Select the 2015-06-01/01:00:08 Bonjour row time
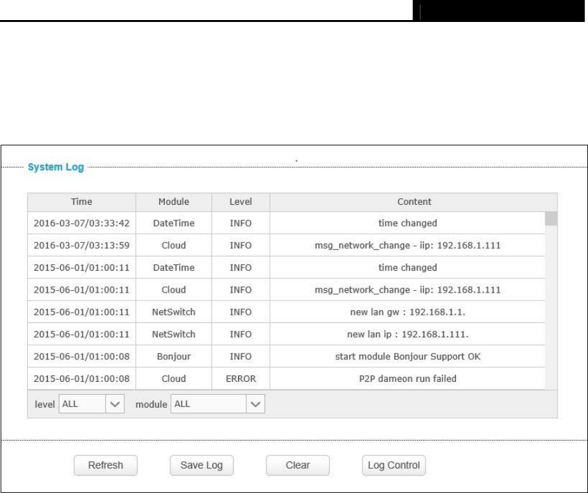 pyautogui.click(x=82, y=357)
